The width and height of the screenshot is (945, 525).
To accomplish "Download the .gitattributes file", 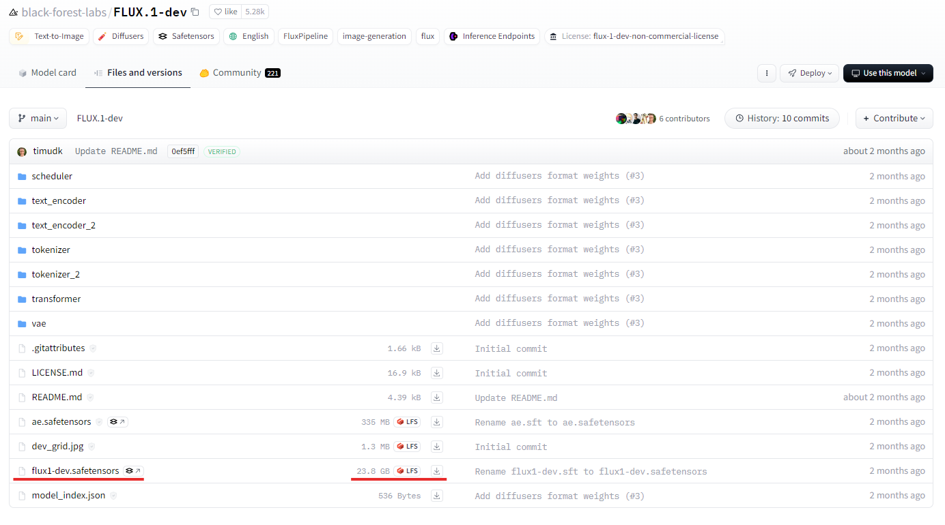I will pos(437,348).
